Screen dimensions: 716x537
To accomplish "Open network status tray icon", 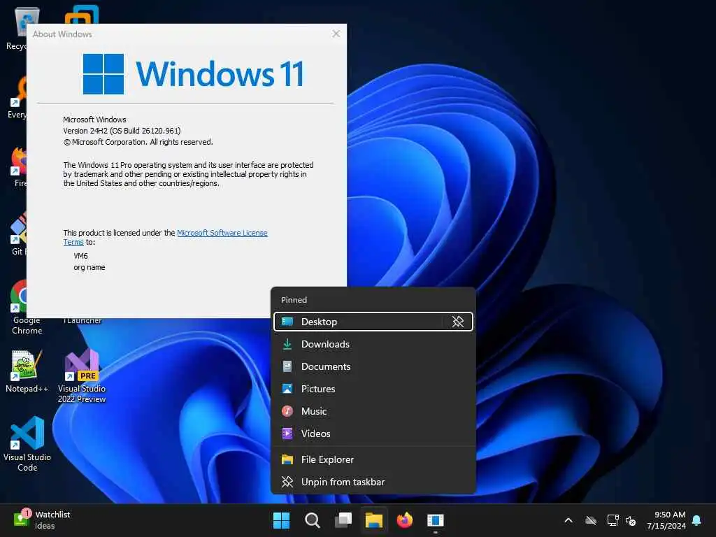I will [x=613, y=520].
